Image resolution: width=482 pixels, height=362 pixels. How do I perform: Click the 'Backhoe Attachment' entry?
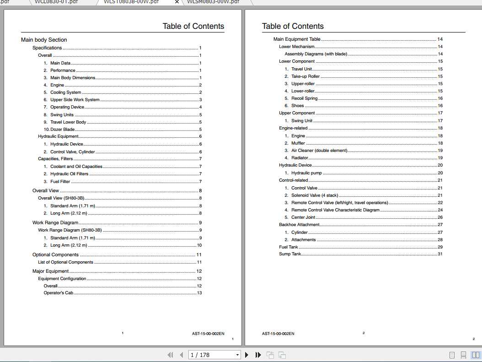point(360,225)
